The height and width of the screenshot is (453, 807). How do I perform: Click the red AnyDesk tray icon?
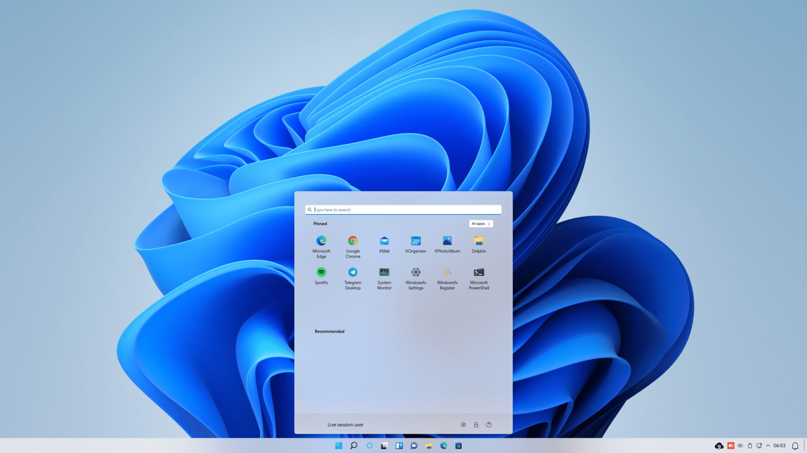pyautogui.click(x=731, y=445)
